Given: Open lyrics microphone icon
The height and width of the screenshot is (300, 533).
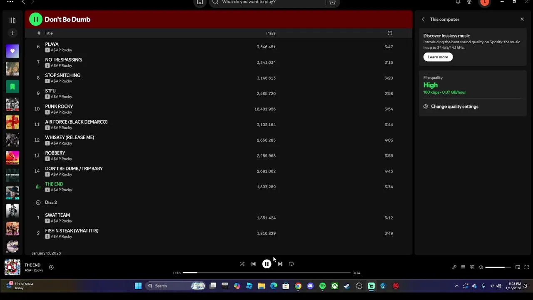Looking at the screenshot, I should [454, 267].
